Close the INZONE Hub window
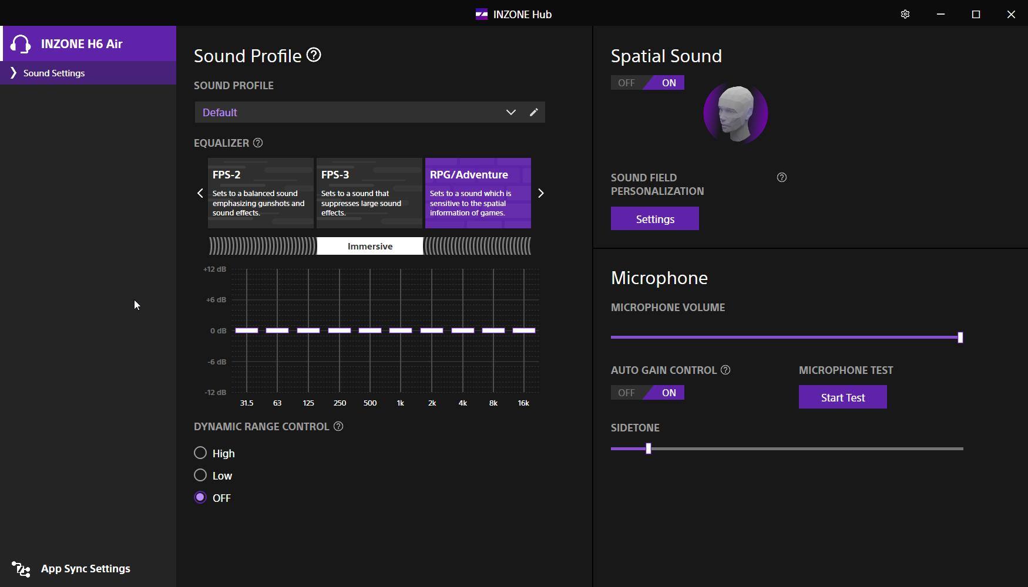Screen dimensions: 1028x587 [1011, 14]
